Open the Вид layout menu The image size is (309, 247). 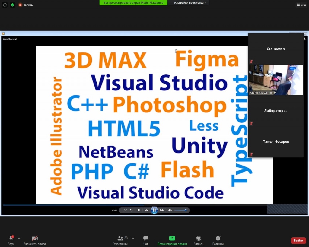pyautogui.click(x=301, y=5)
